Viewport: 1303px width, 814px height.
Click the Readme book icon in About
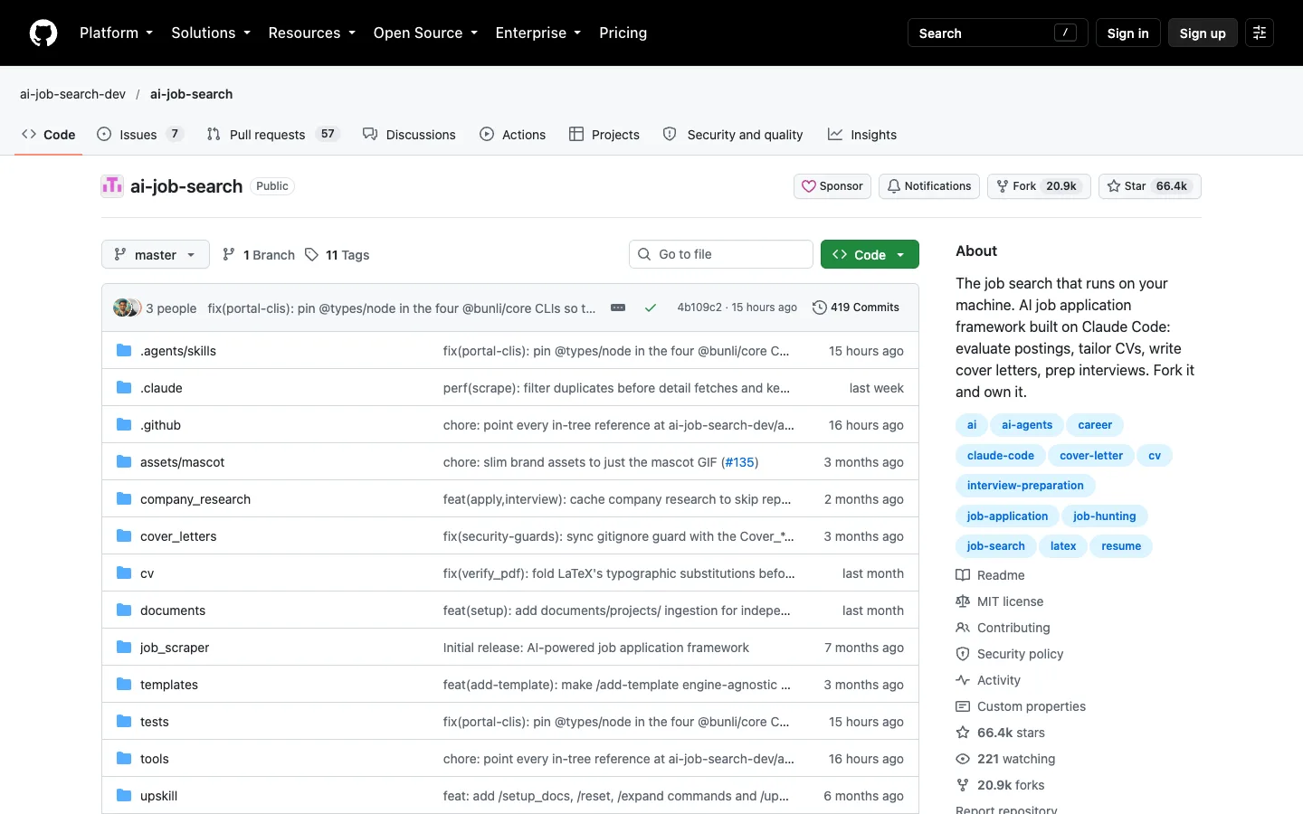(x=963, y=575)
